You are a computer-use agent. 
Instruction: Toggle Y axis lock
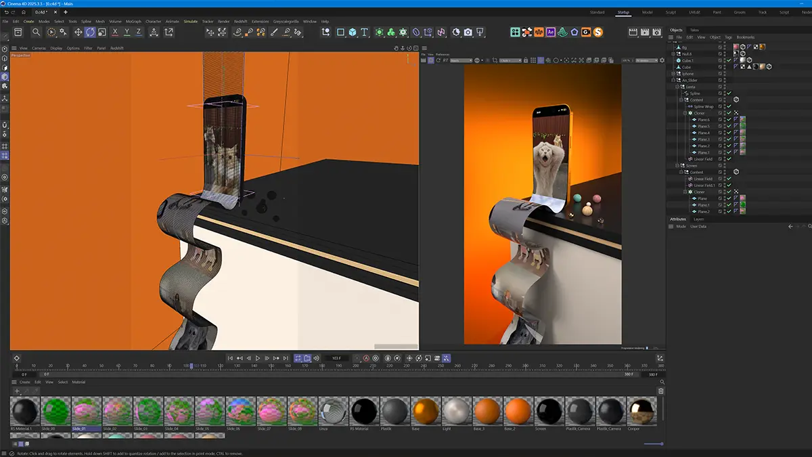pos(127,32)
